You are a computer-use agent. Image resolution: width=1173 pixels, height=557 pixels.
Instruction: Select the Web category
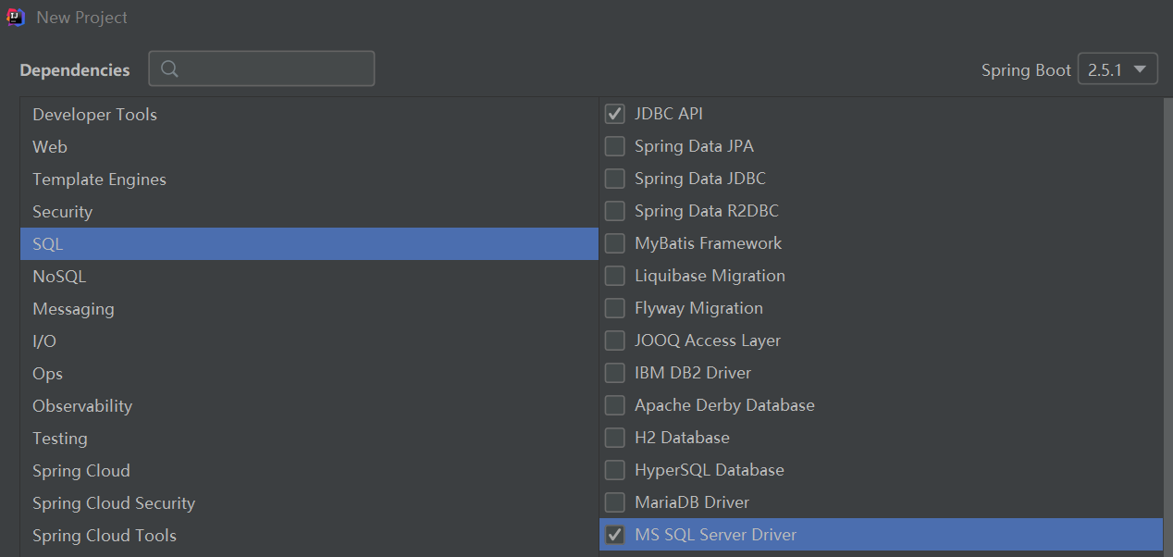[x=309, y=147]
